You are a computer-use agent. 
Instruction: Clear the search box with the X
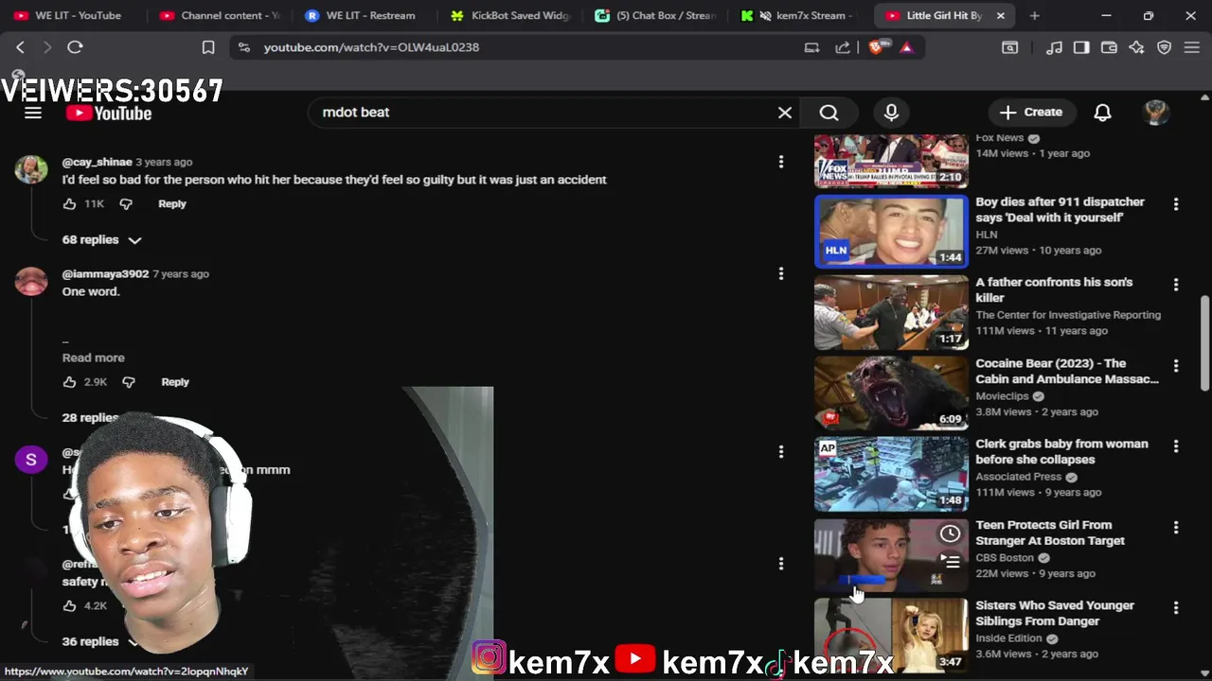pos(785,113)
